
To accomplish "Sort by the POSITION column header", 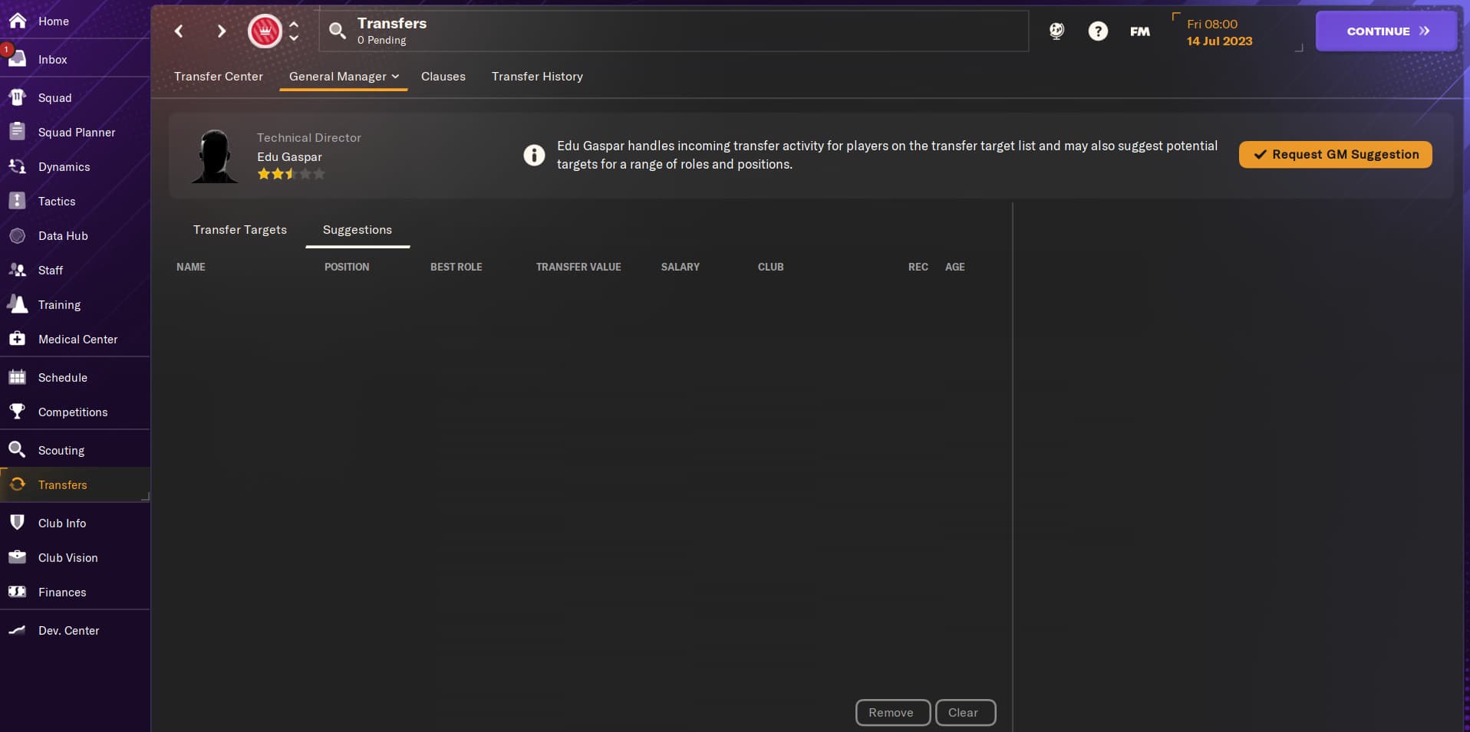I will pyautogui.click(x=347, y=267).
